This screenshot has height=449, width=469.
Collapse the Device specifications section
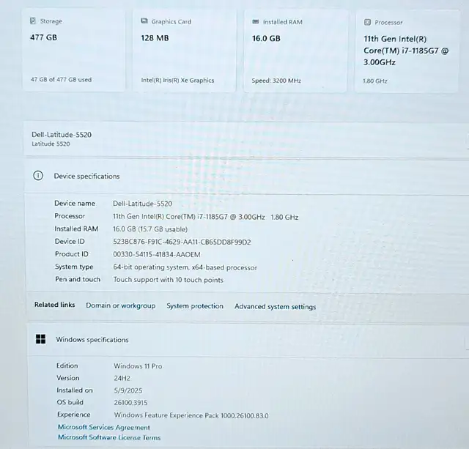pyautogui.click(x=247, y=176)
